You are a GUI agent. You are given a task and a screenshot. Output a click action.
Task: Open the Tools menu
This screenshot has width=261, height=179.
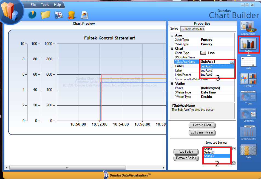45,5
